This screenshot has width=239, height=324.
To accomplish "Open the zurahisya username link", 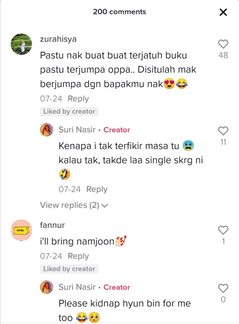I will point(58,39).
